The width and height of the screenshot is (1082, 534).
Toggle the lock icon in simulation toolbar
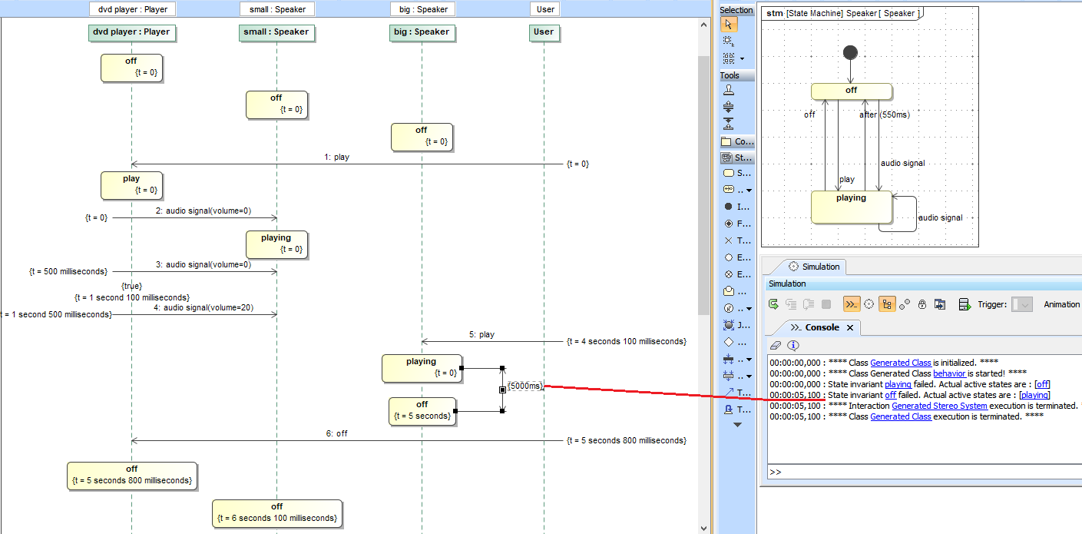point(922,304)
